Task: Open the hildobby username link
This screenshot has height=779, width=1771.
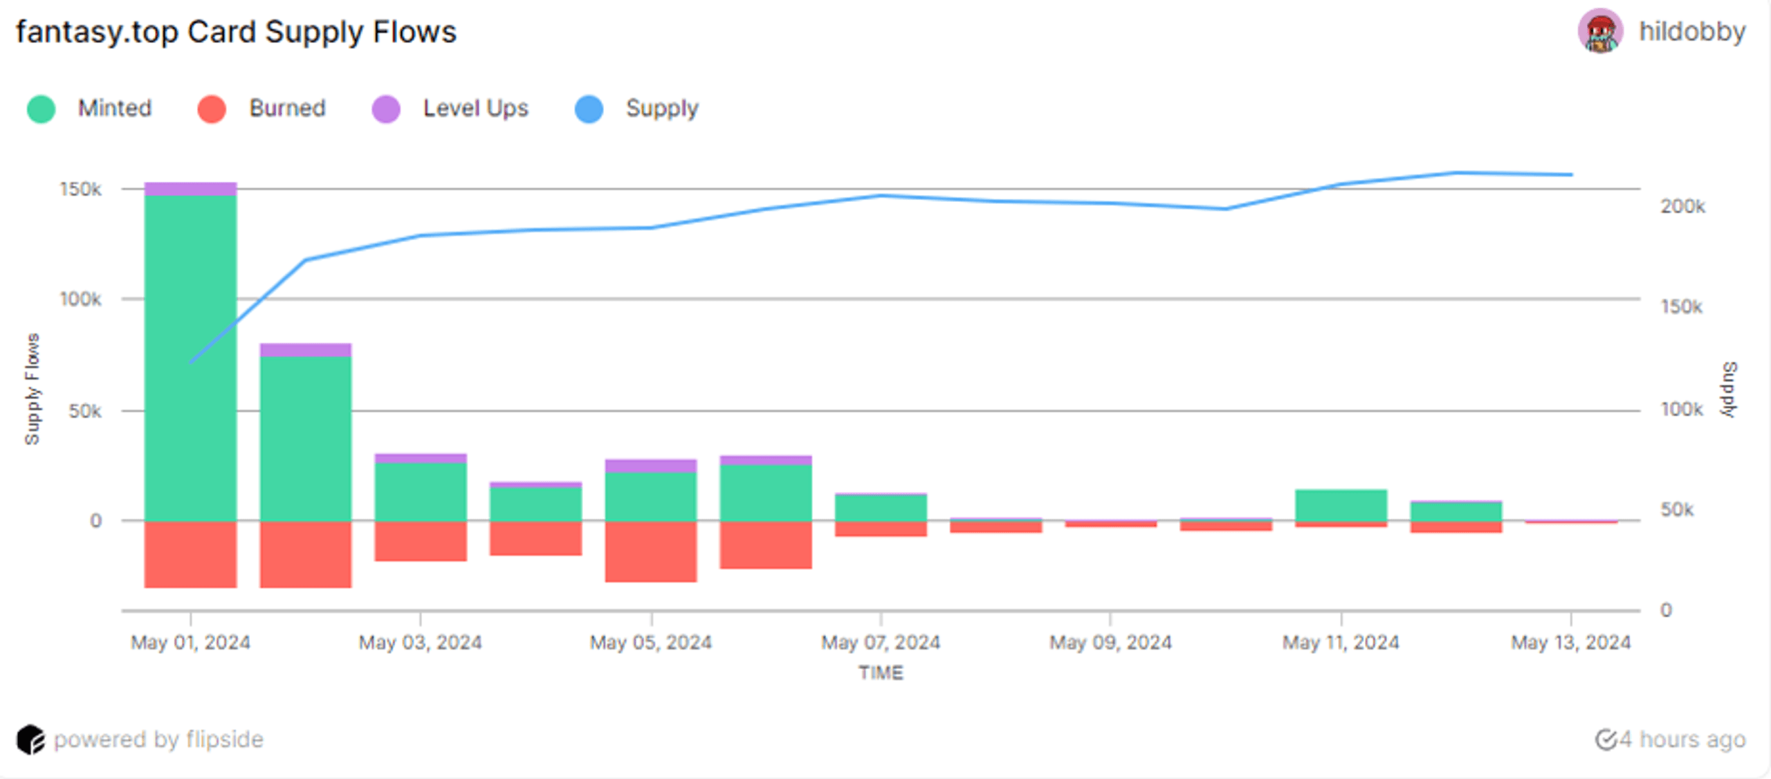Action: (1692, 32)
